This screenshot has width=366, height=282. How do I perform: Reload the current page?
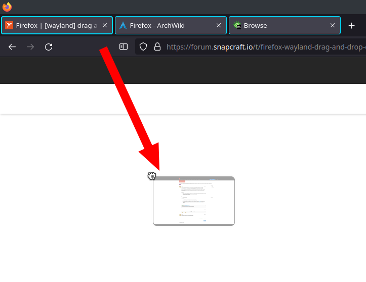49,47
